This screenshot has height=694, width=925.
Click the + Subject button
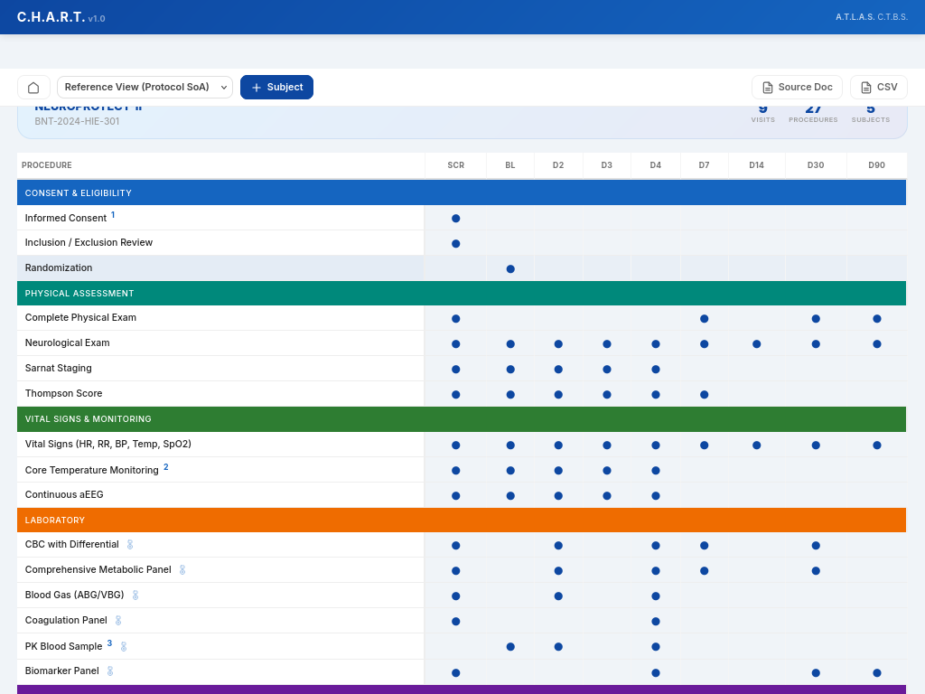click(276, 87)
